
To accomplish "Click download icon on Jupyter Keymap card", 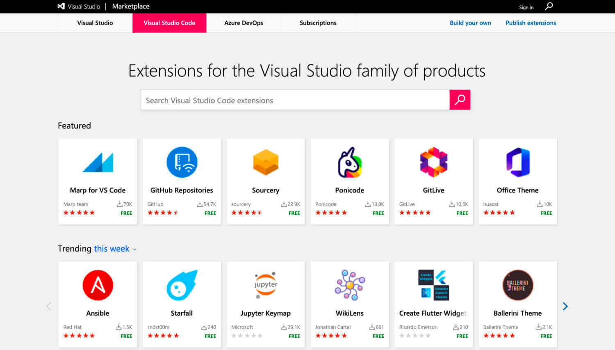I will coord(284,327).
